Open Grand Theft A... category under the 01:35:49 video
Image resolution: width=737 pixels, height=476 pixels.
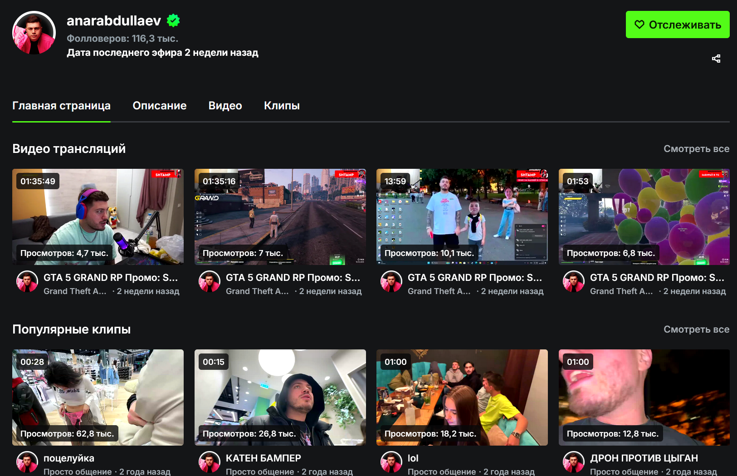pyautogui.click(x=75, y=291)
